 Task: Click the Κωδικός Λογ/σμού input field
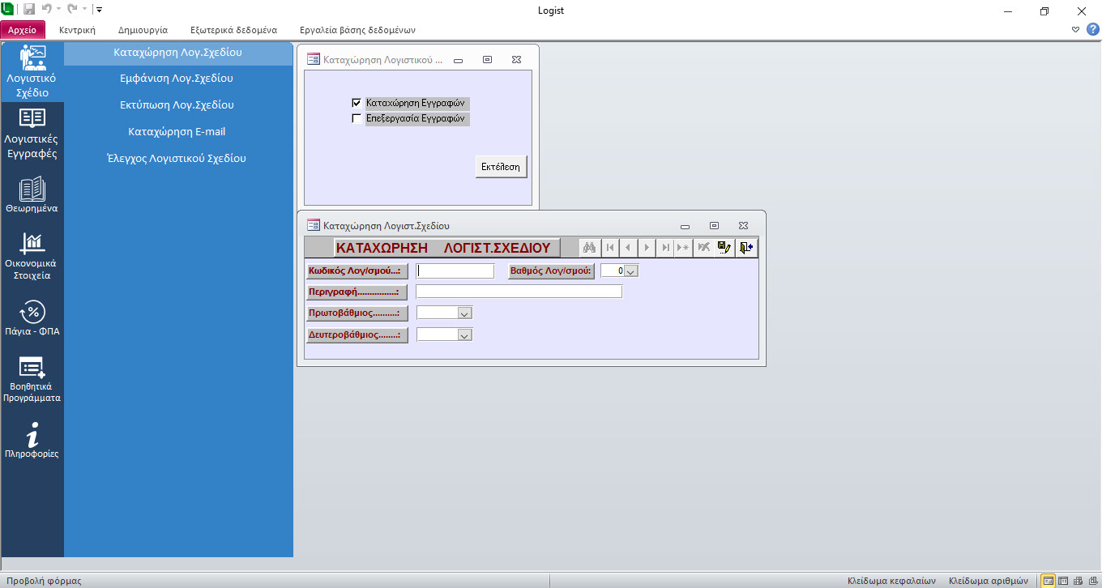pyautogui.click(x=455, y=271)
